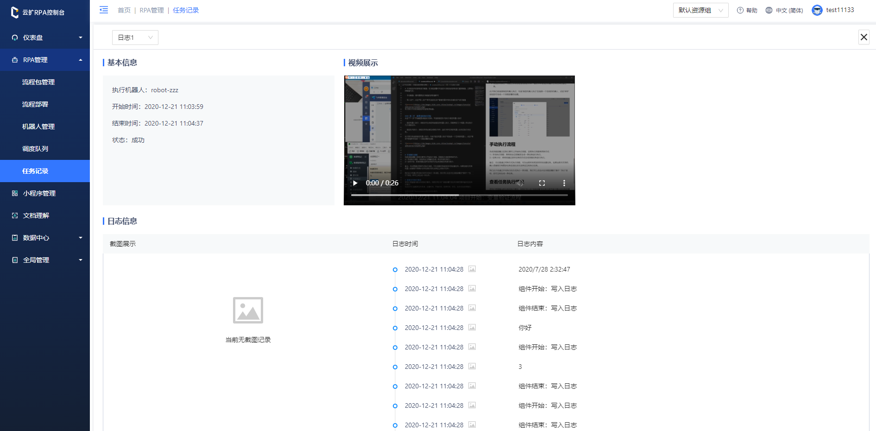Switch language via 中文 (简体)
This screenshot has height=431, width=876.
click(784, 10)
